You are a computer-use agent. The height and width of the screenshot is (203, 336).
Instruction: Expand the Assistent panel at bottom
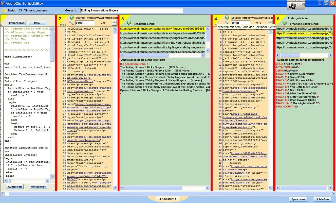tap(168, 199)
